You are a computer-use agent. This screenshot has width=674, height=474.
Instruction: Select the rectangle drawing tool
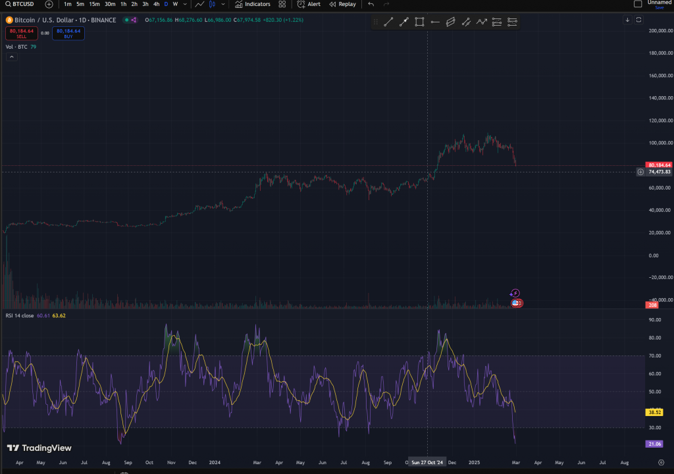[x=419, y=22]
